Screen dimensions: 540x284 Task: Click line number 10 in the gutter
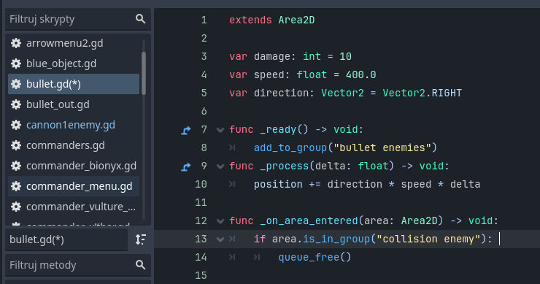(201, 185)
